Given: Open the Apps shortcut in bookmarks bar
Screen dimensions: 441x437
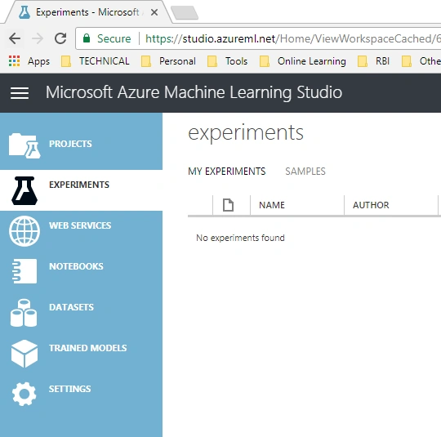Looking at the screenshot, I should coord(29,61).
